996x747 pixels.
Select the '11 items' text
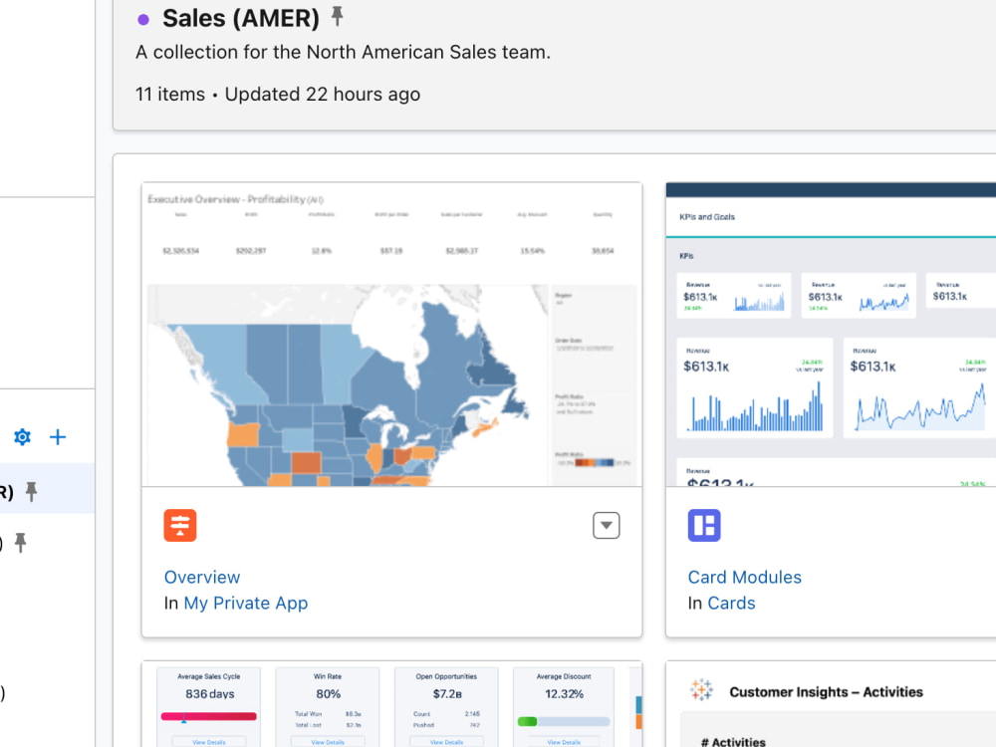click(170, 94)
